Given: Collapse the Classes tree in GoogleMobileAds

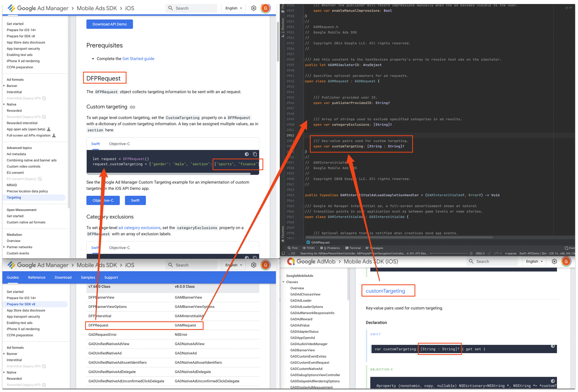Looking at the screenshot, I should 283,282.
